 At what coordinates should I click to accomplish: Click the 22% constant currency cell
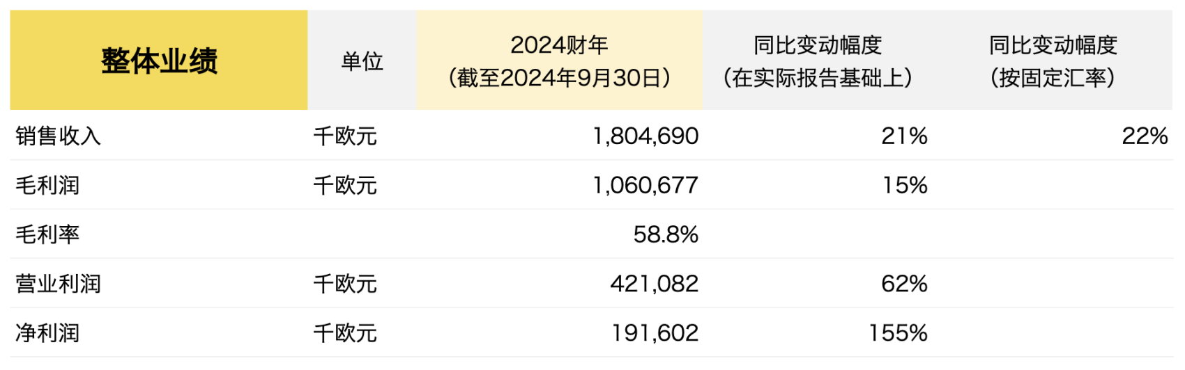click(x=1145, y=136)
